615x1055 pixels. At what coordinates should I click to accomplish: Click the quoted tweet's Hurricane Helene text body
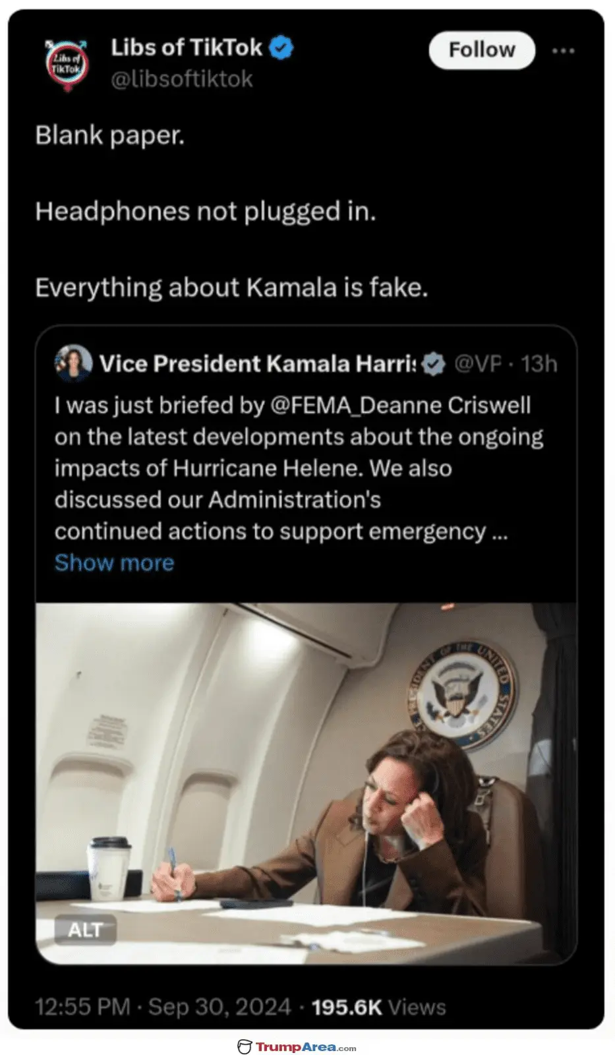[299, 468]
